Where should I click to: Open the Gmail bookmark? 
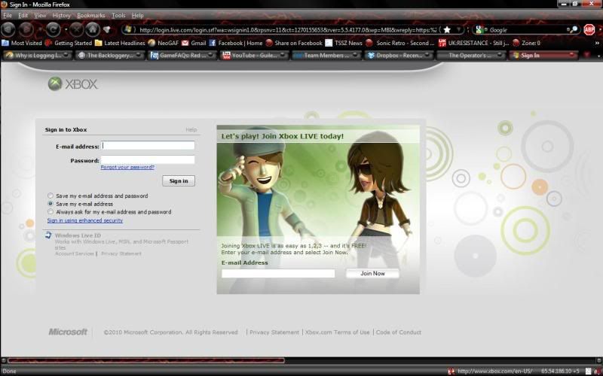[194, 43]
